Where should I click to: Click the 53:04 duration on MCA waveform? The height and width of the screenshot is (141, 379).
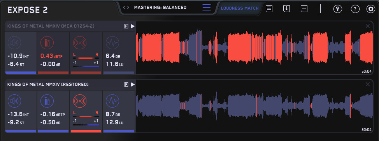point(367,71)
